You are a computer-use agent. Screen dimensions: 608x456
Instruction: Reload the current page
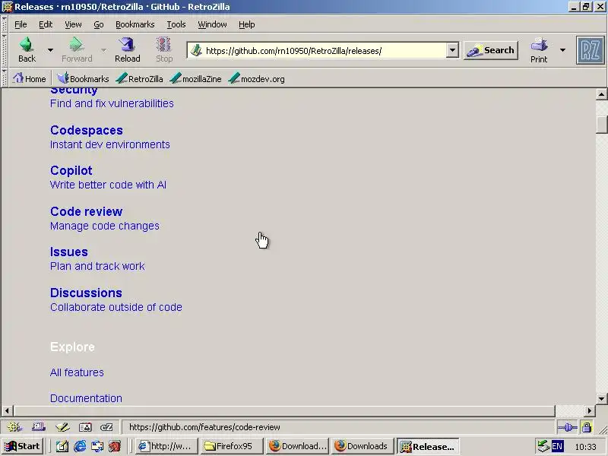[127, 49]
